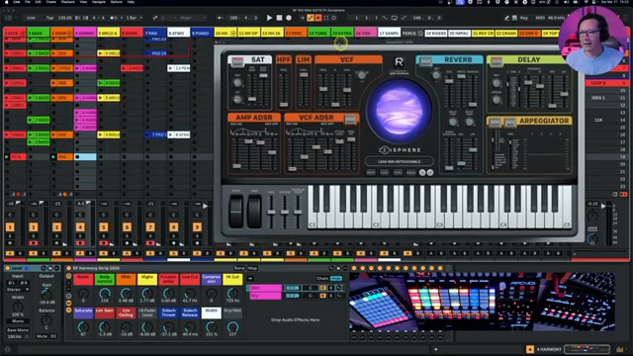Click the pitch bend wheel on Zensphere
633x356 pixels.
(x=236, y=211)
